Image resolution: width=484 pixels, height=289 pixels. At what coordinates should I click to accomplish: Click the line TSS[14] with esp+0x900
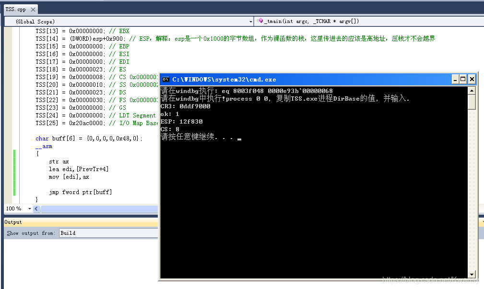tap(235, 38)
